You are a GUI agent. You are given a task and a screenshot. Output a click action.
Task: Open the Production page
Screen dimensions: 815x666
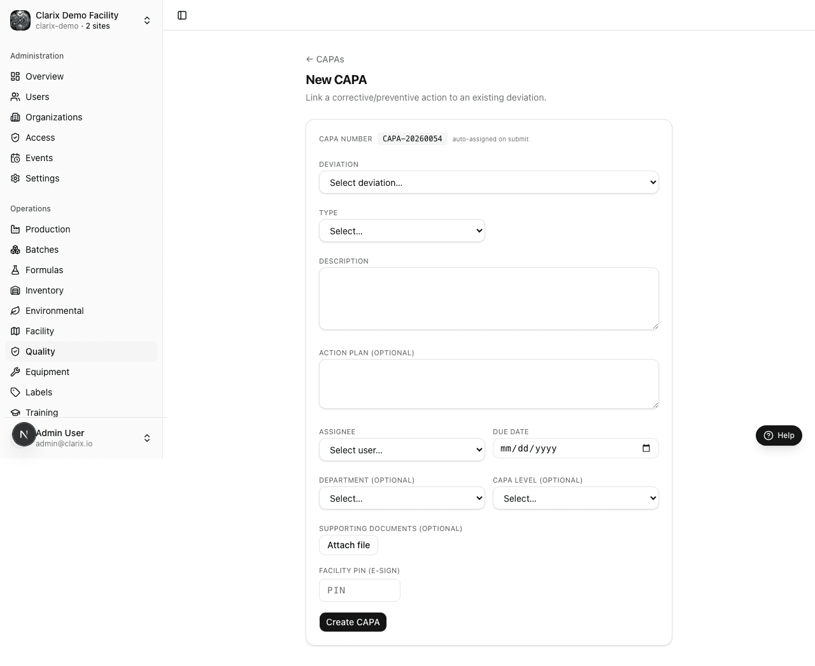81,229
